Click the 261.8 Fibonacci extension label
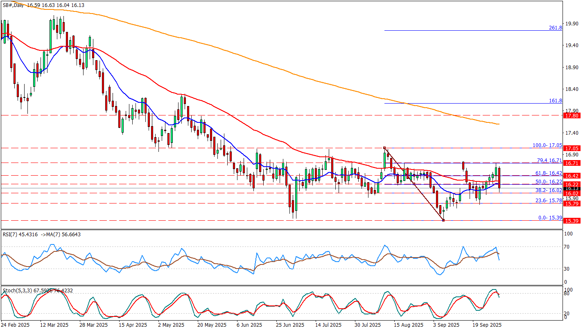Viewport: 583px width, 330px height. (x=555, y=28)
